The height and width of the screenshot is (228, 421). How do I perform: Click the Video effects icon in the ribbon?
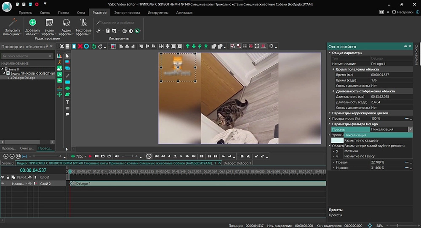(49, 23)
